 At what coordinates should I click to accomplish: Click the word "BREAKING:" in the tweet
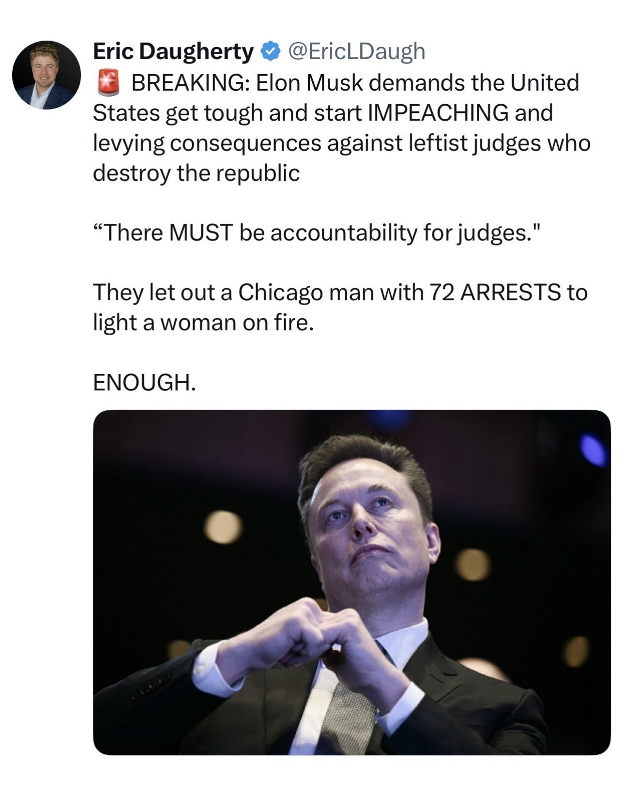tap(191, 83)
